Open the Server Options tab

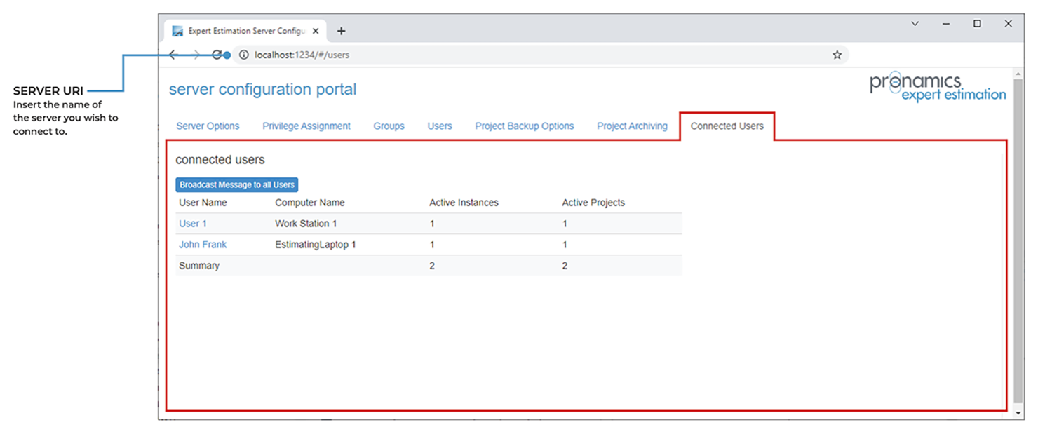tap(208, 126)
